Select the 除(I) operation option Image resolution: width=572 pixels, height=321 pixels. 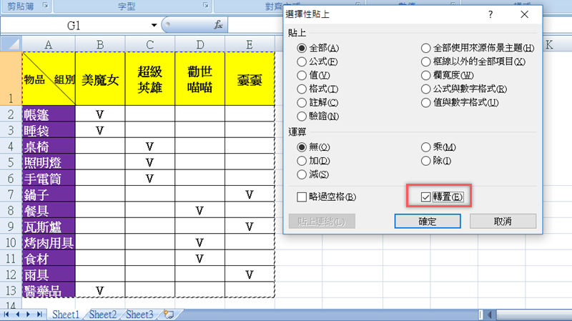coord(436,161)
